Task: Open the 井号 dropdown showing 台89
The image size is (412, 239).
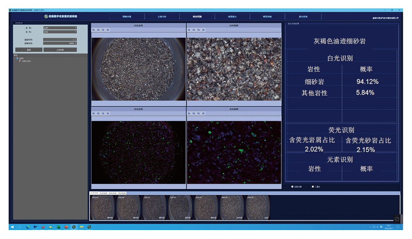Action: click(x=60, y=28)
